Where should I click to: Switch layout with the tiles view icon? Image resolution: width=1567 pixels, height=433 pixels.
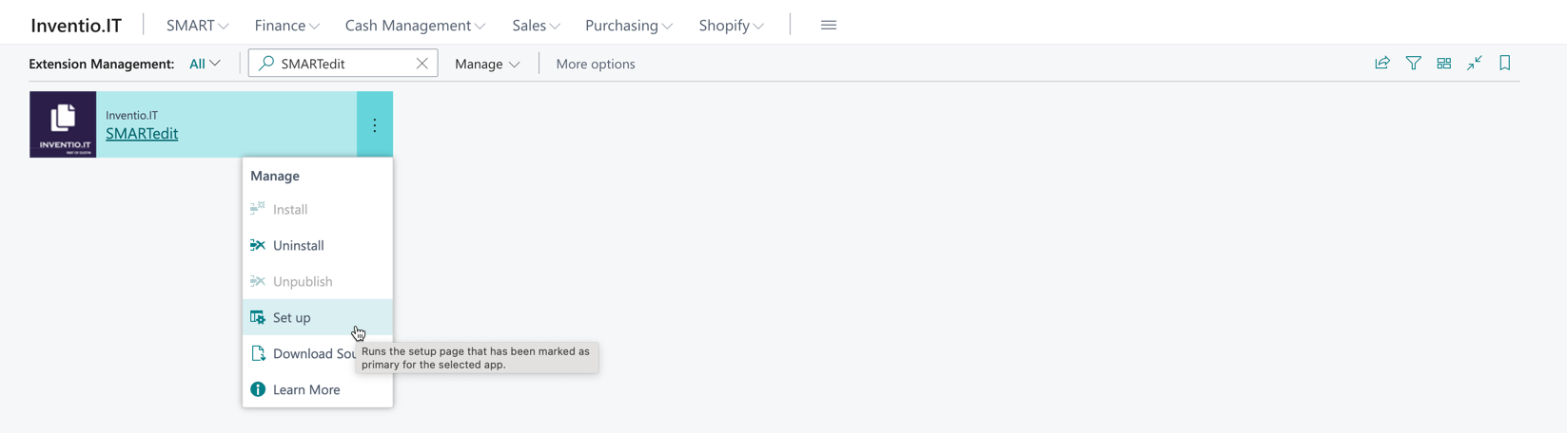coord(1444,64)
